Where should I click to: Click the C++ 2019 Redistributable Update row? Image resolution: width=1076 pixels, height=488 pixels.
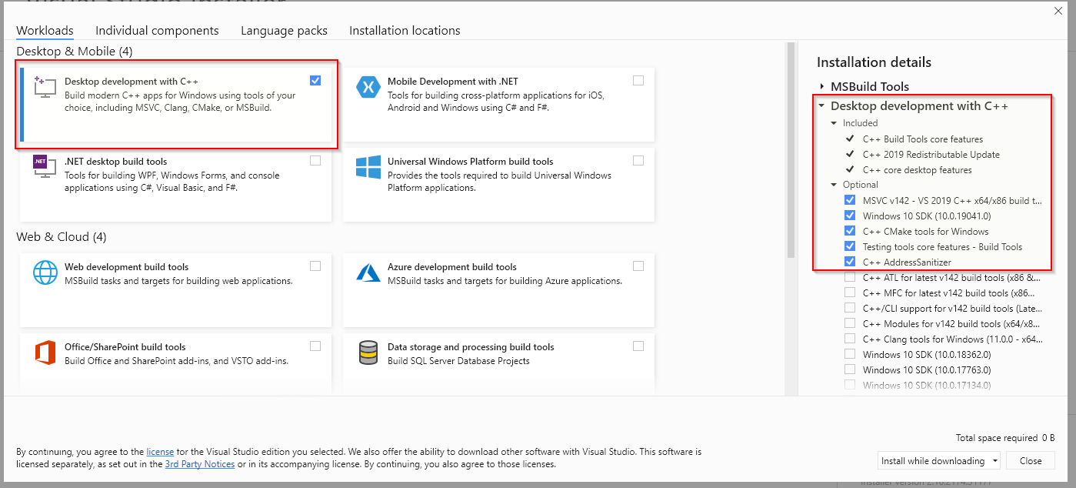tap(931, 155)
